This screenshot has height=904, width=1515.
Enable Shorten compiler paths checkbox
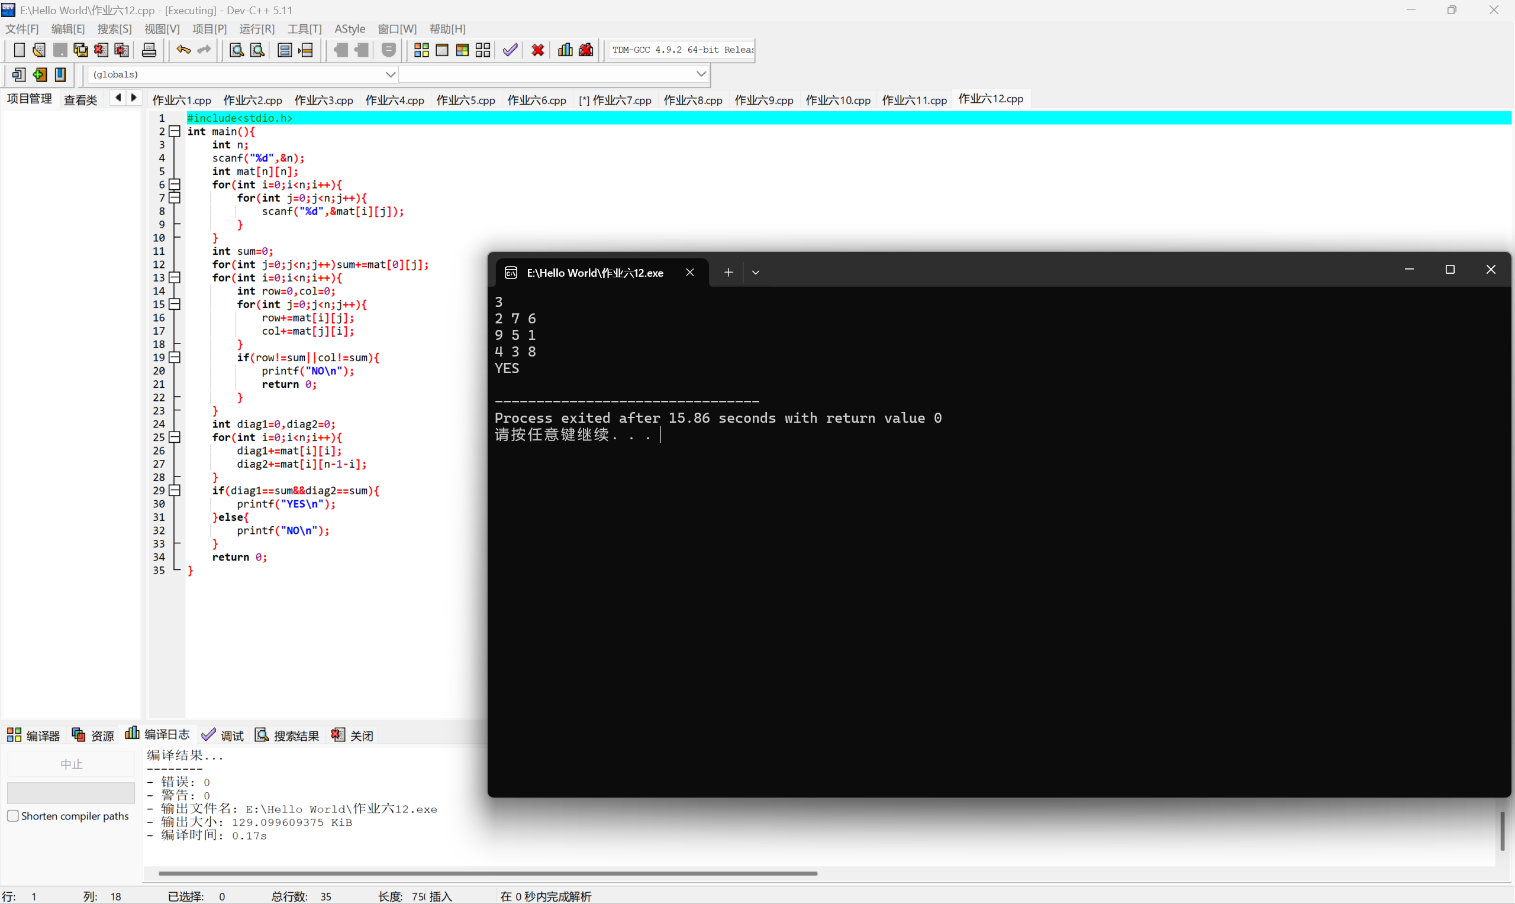(13, 816)
